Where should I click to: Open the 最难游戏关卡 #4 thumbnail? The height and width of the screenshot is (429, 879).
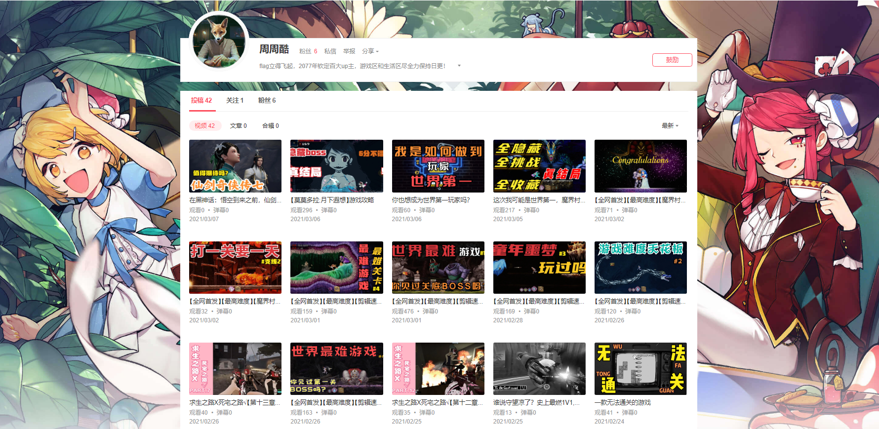tap(337, 268)
